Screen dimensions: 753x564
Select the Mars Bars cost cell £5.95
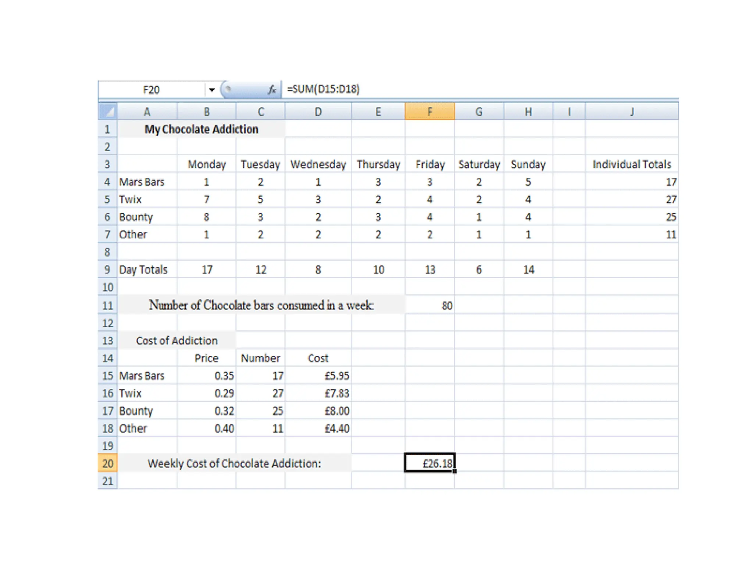(x=318, y=376)
